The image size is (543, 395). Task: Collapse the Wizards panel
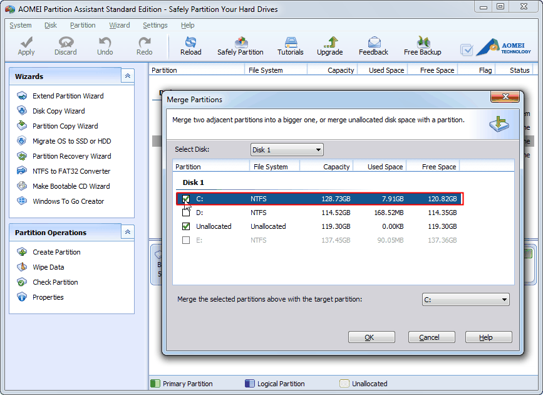coord(127,76)
